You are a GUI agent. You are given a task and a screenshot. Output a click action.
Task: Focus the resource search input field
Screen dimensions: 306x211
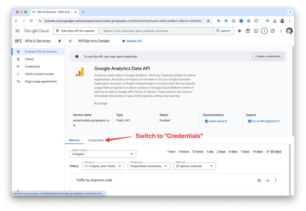[x=157, y=31]
